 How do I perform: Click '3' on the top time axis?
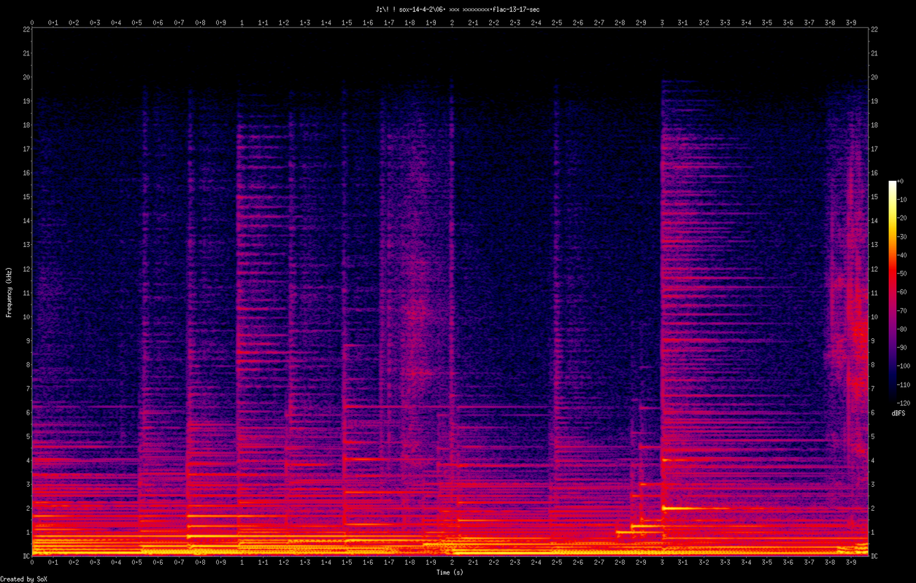(x=662, y=23)
